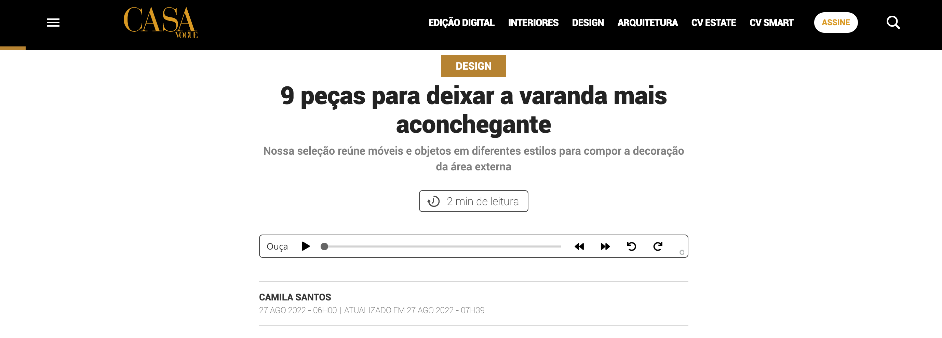Open Edição Digital menu item
The width and height of the screenshot is (942, 338).
coord(461,23)
